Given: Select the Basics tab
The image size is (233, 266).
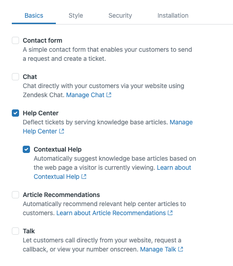Looking at the screenshot, I should click(x=34, y=15).
